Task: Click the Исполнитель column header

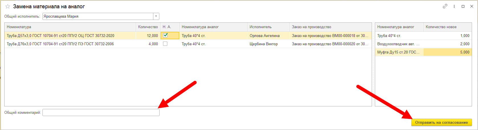Action: click(x=268, y=27)
